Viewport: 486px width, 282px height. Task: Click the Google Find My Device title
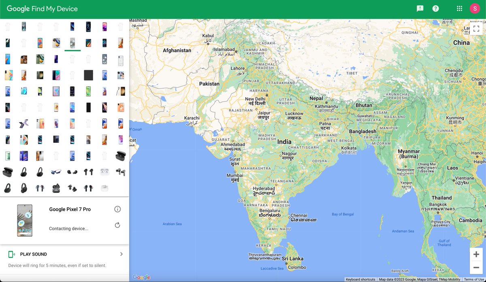(x=42, y=9)
